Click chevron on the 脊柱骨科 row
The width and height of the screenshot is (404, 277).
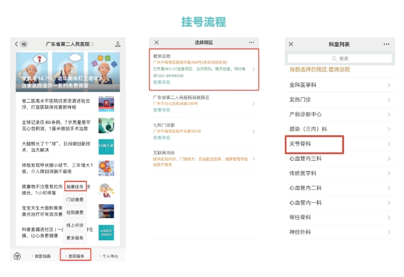[389, 217]
